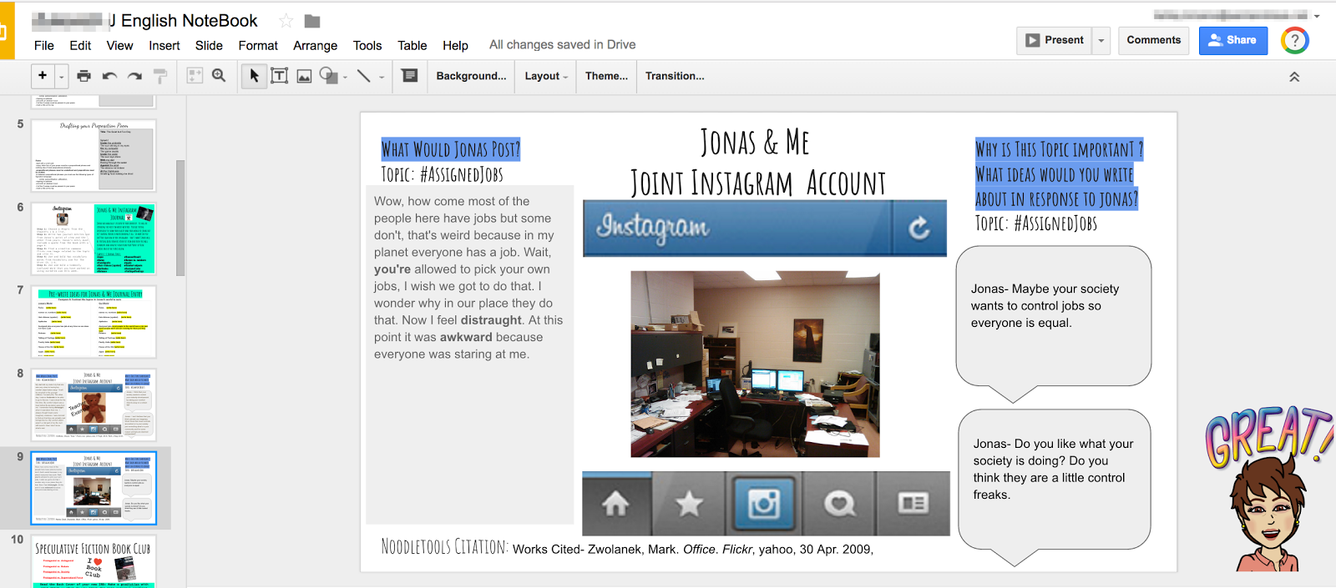Open the File menu
This screenshot has height=588, width=1336.
coord(44,45)
